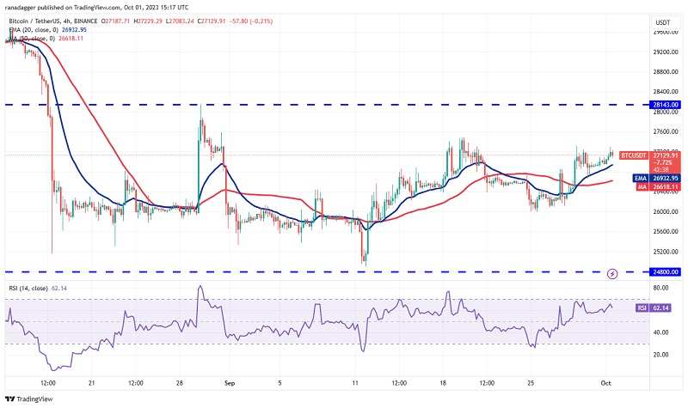Select the 24800.00 support level label

(x=666, y=272)
